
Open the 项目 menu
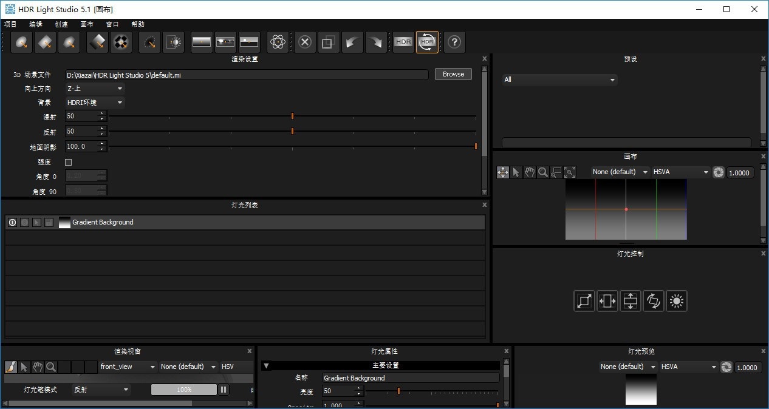10,24
